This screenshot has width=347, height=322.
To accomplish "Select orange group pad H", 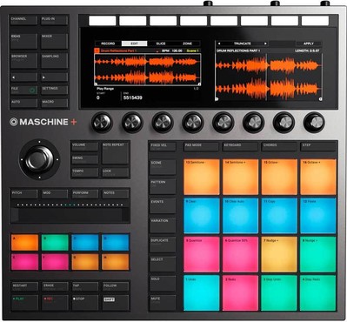I will [116, 262].
